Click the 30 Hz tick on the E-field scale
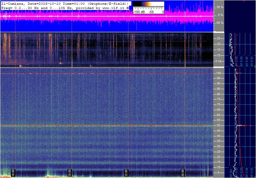Screen dimensions: 256x178 218,146
